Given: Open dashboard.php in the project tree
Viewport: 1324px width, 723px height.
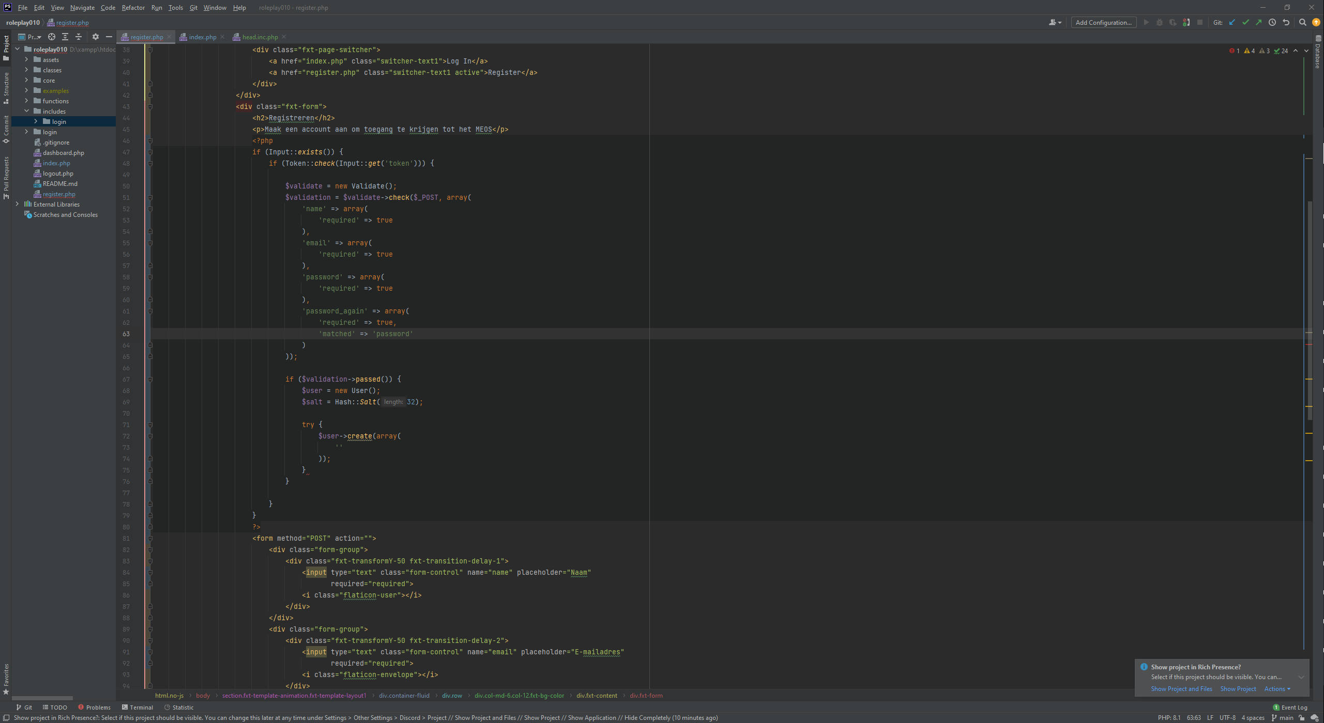Looking at the screenshot, I should point(63,153).
